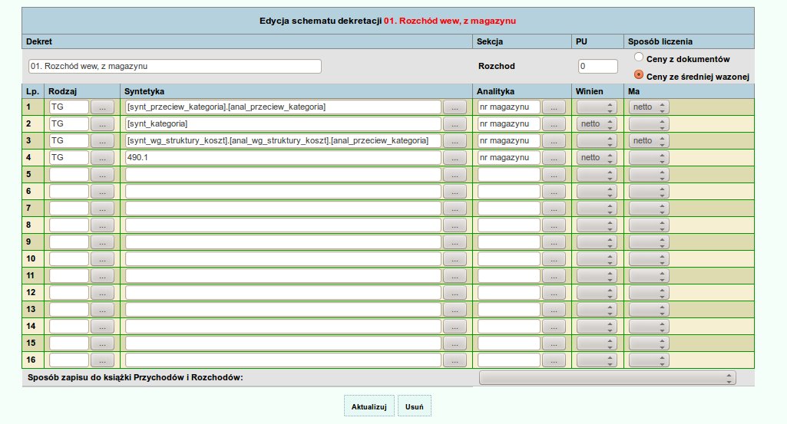The height and width of the screenshot is (424, 787).
Task: Focus the PU input field containing 0
Action: pyautogui.click(x=597, y=67)
